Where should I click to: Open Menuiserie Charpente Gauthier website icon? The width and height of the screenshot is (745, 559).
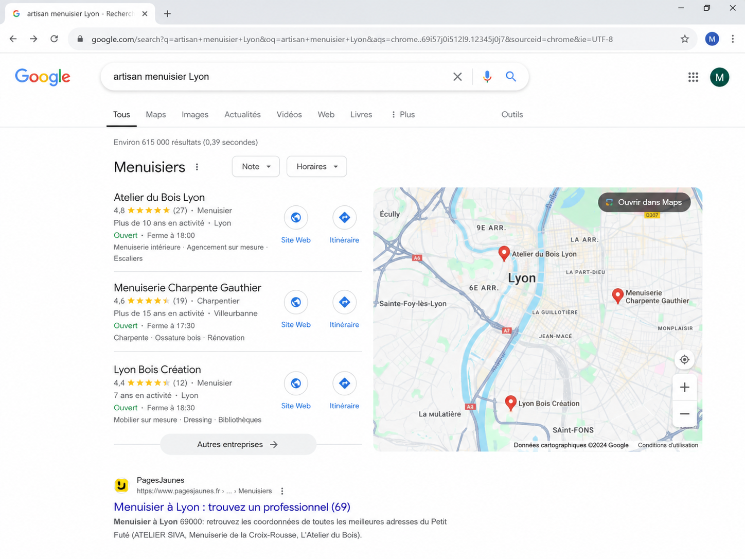coord(296,302)
